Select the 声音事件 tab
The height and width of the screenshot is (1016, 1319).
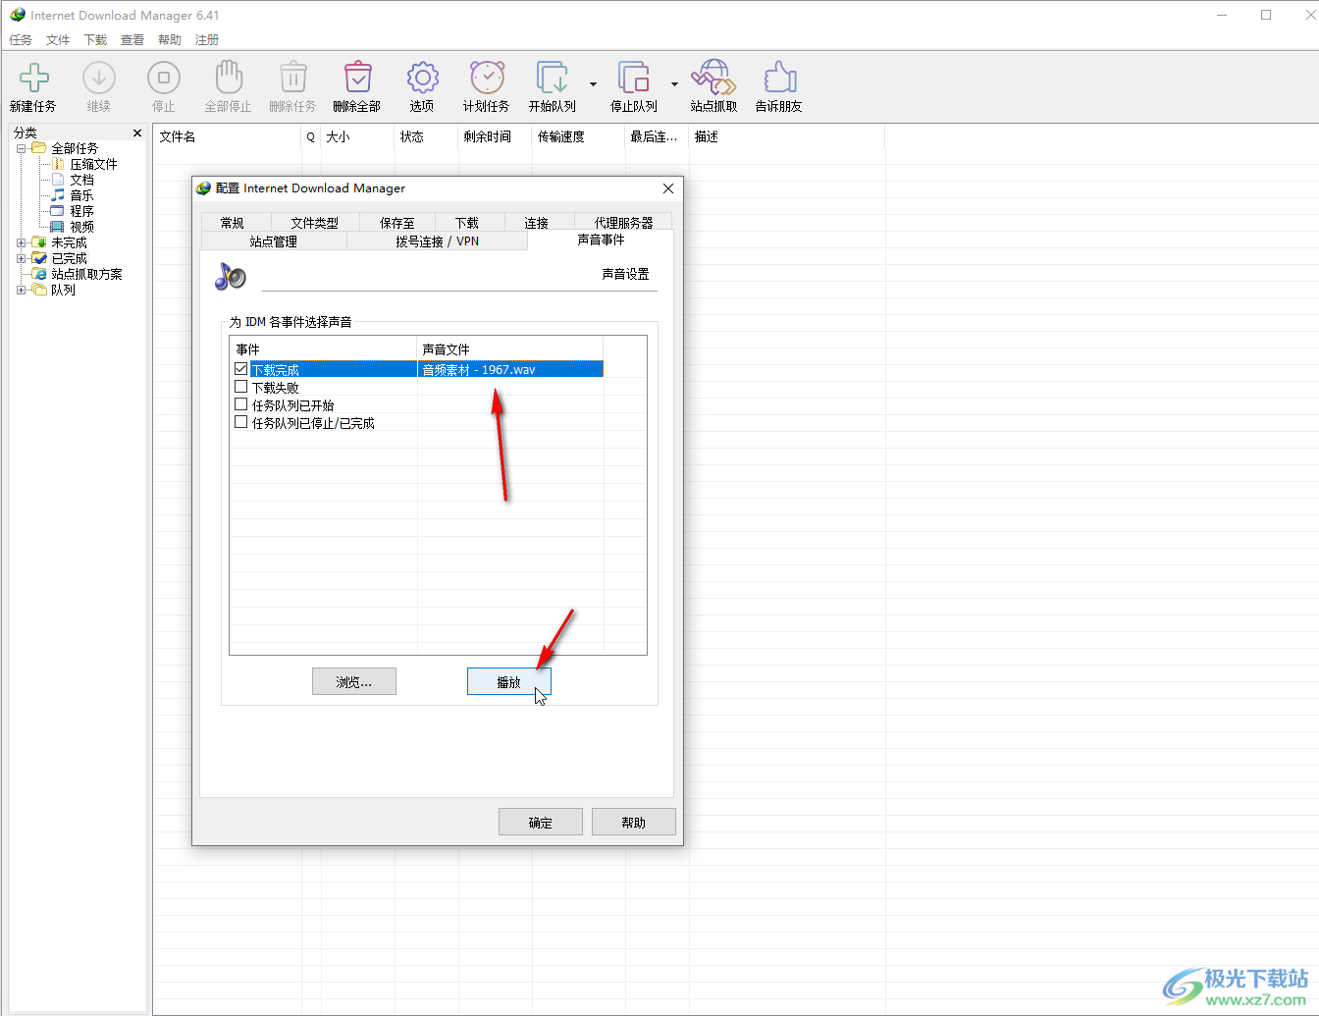(601, 240)
